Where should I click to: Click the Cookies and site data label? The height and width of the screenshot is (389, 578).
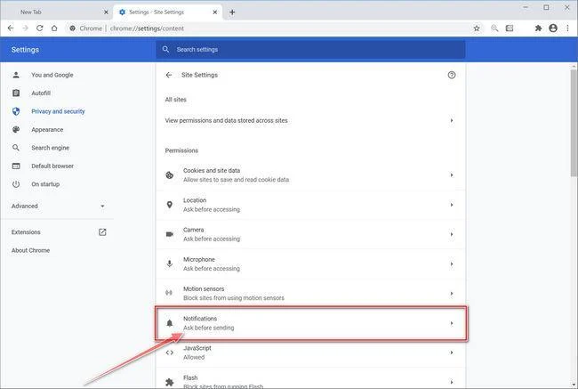pyautogui.click(x=212, y=171)
